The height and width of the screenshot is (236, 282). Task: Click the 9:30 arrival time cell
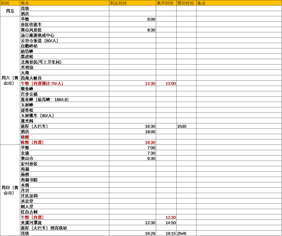tap(133, 158)
